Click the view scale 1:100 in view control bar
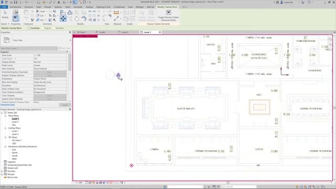 pos(79,183)
